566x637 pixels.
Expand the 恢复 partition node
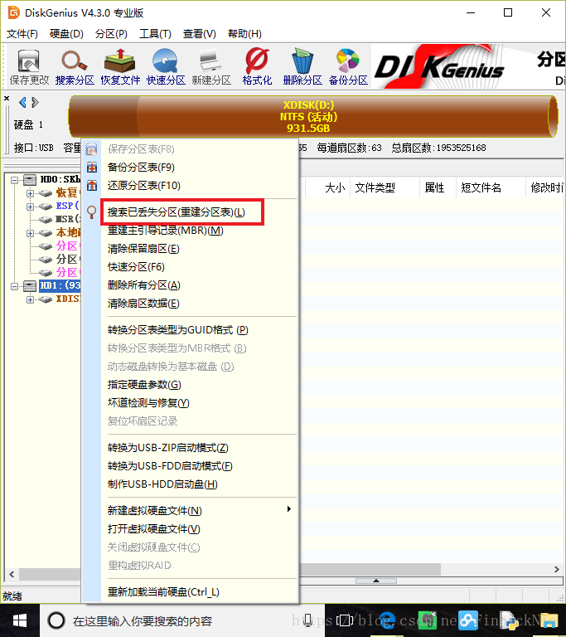[30, 193]
